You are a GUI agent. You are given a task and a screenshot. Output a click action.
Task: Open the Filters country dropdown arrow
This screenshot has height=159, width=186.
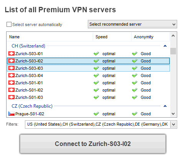click(x=174, y=124)
